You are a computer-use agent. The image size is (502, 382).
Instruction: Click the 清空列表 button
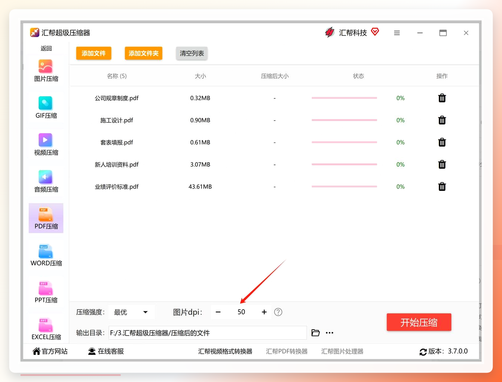(x=192, y=53)
